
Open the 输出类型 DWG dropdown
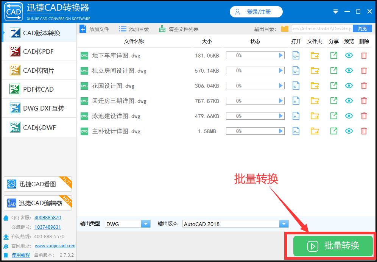pos(146,224)
